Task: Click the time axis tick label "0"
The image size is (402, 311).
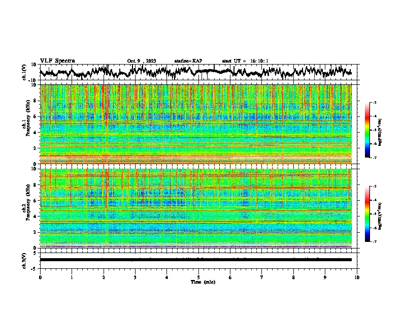Action: click(x=40, y=277)
